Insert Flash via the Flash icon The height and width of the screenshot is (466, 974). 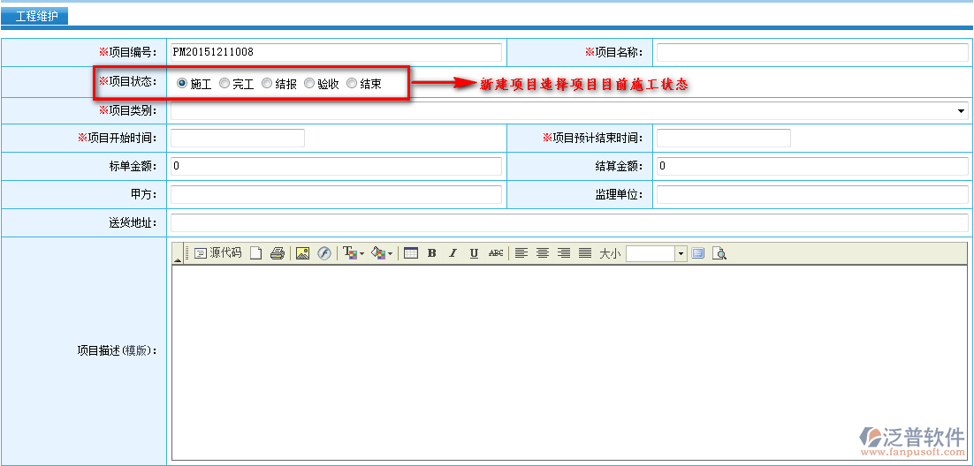click(x=324, y=253)
